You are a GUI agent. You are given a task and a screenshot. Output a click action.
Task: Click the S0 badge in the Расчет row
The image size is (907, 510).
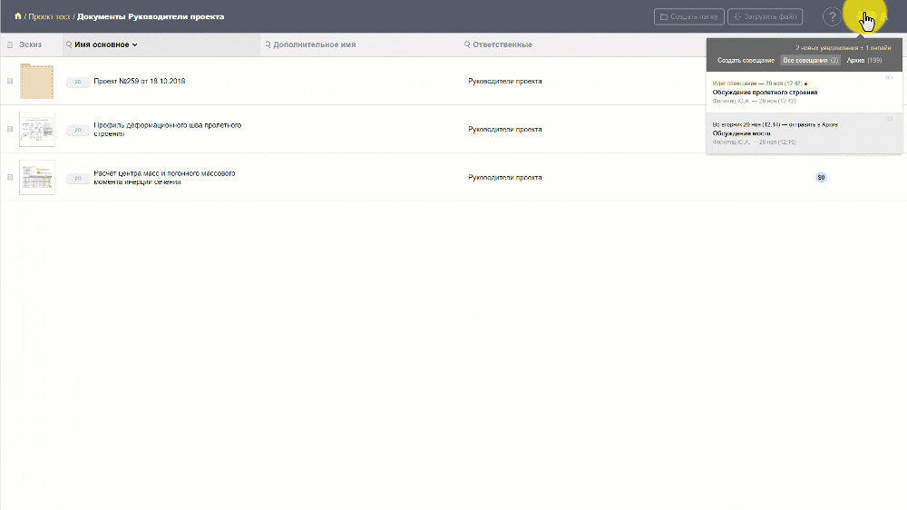point(821,177)
